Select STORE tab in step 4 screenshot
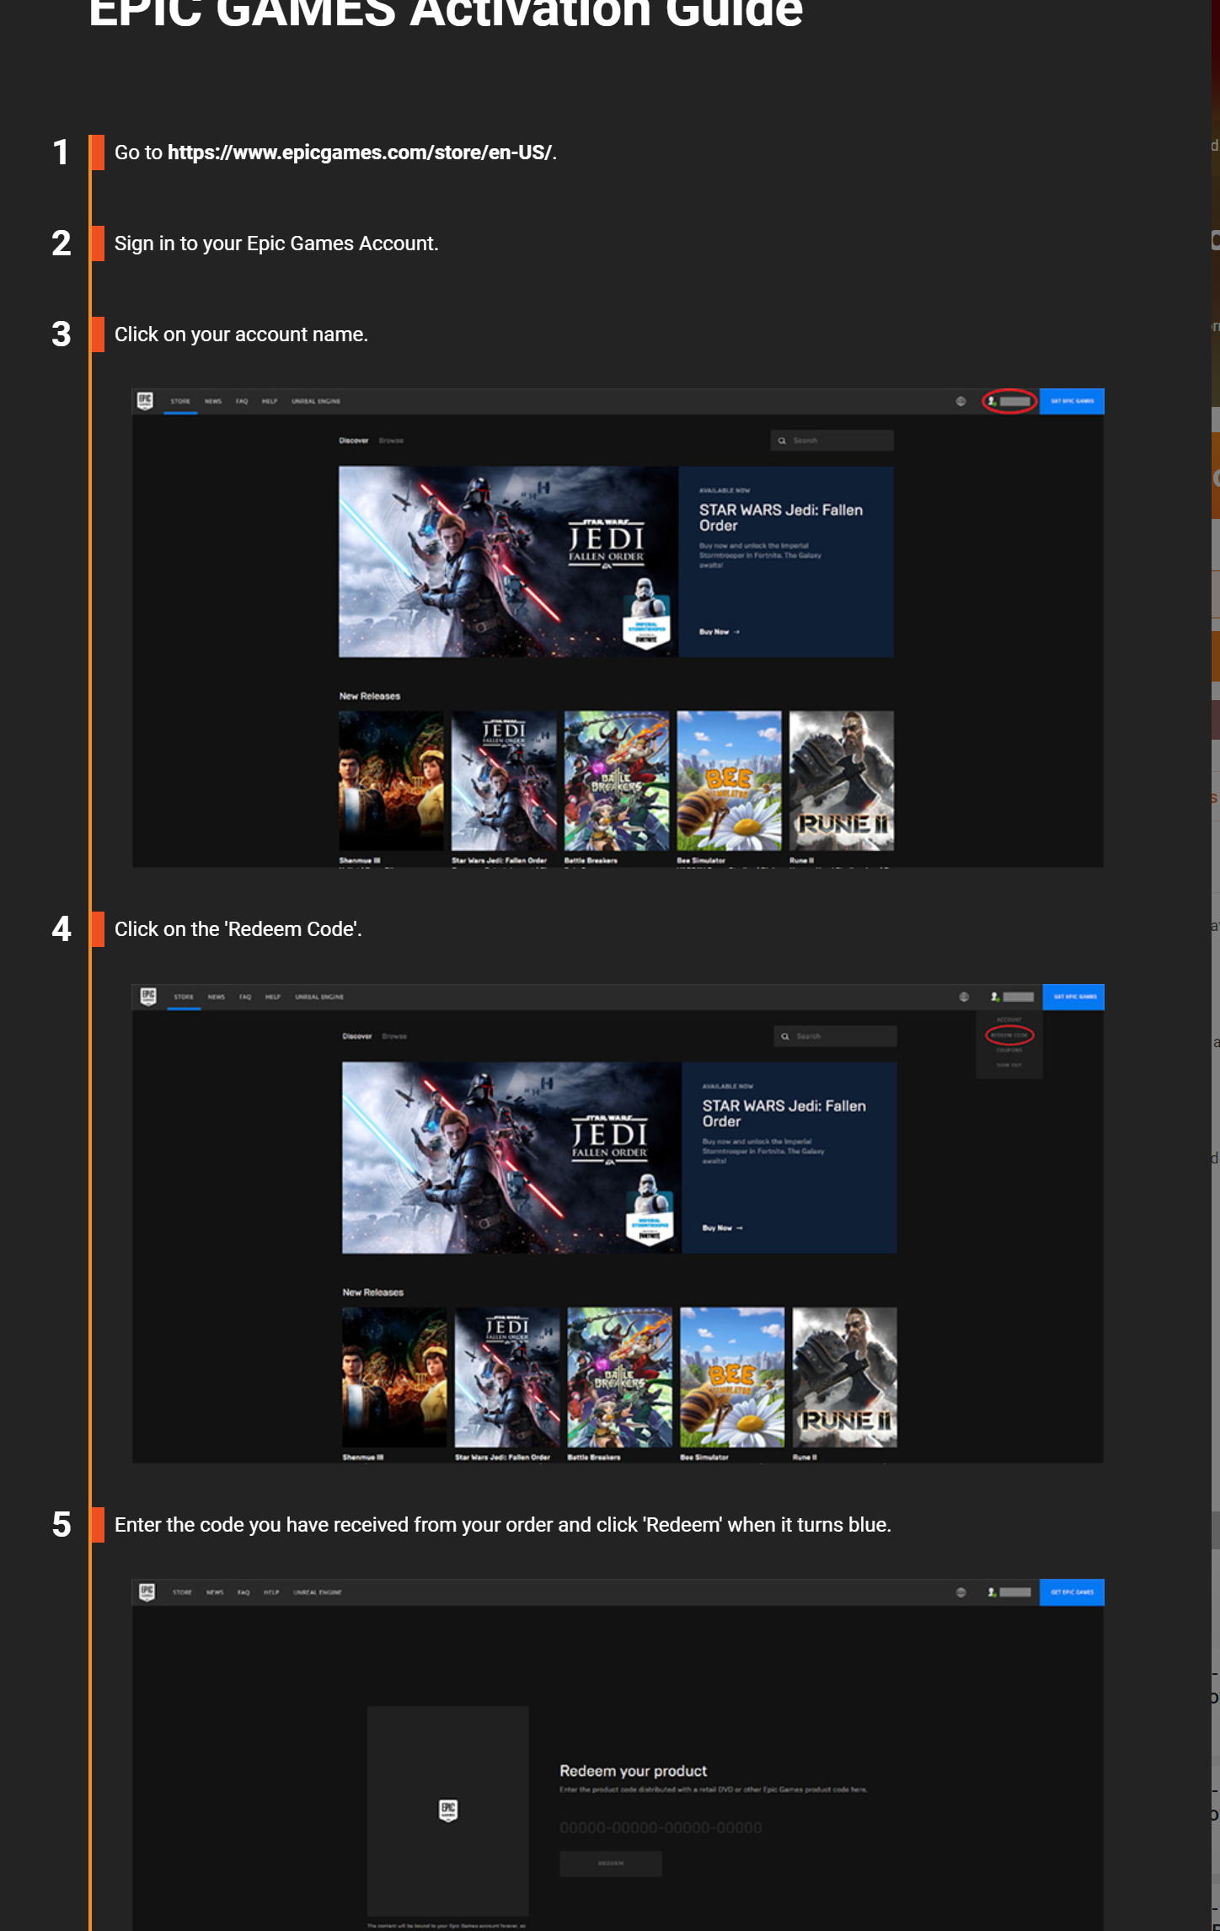The height and width of the screenshot is (1931, 1220). click(x=184, y=997)
